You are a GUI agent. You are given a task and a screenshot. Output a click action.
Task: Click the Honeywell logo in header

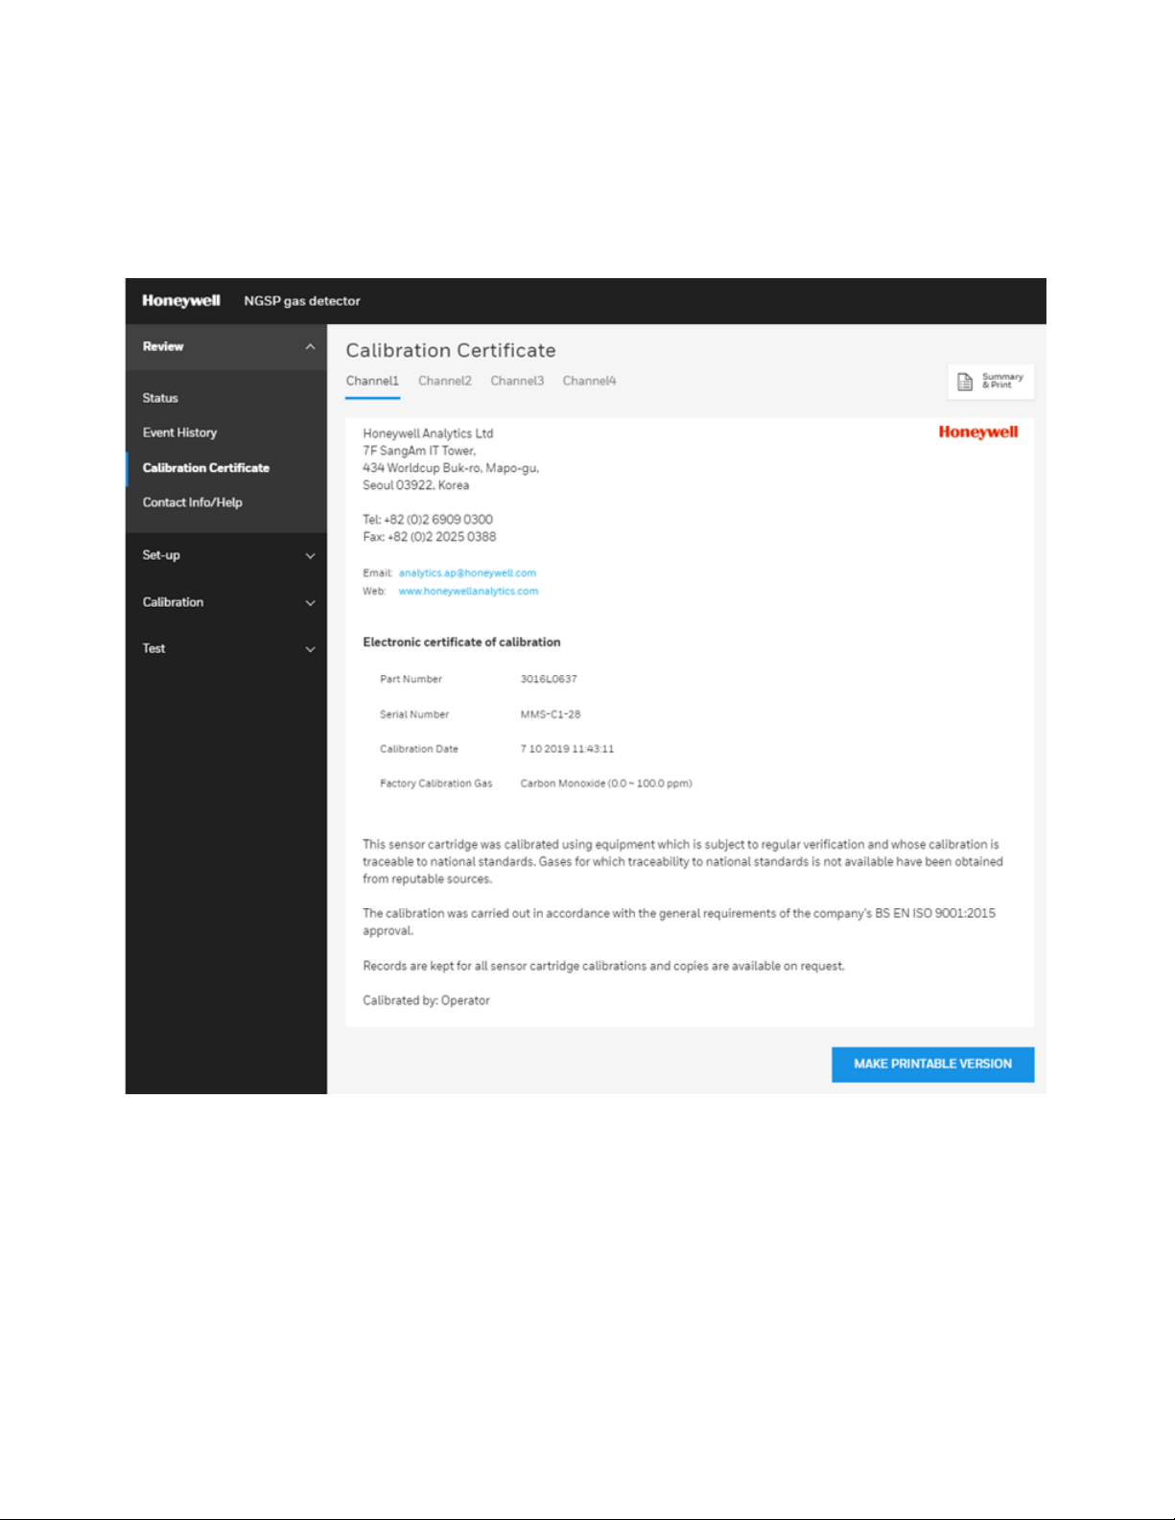(181, 300)
